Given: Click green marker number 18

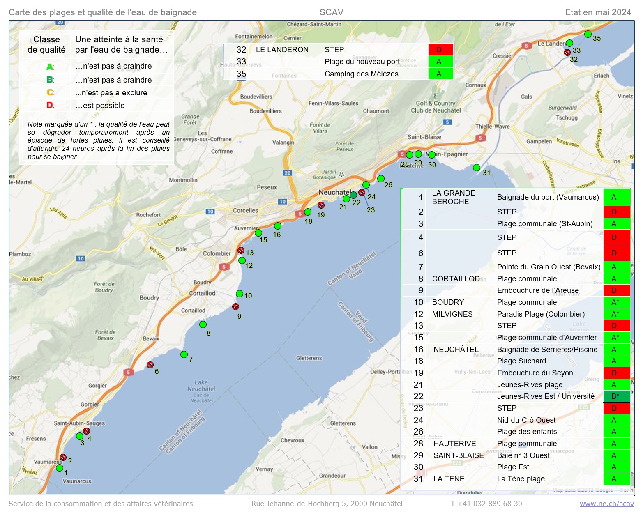Looking at the screenshot, I should (x=308, y=212).
